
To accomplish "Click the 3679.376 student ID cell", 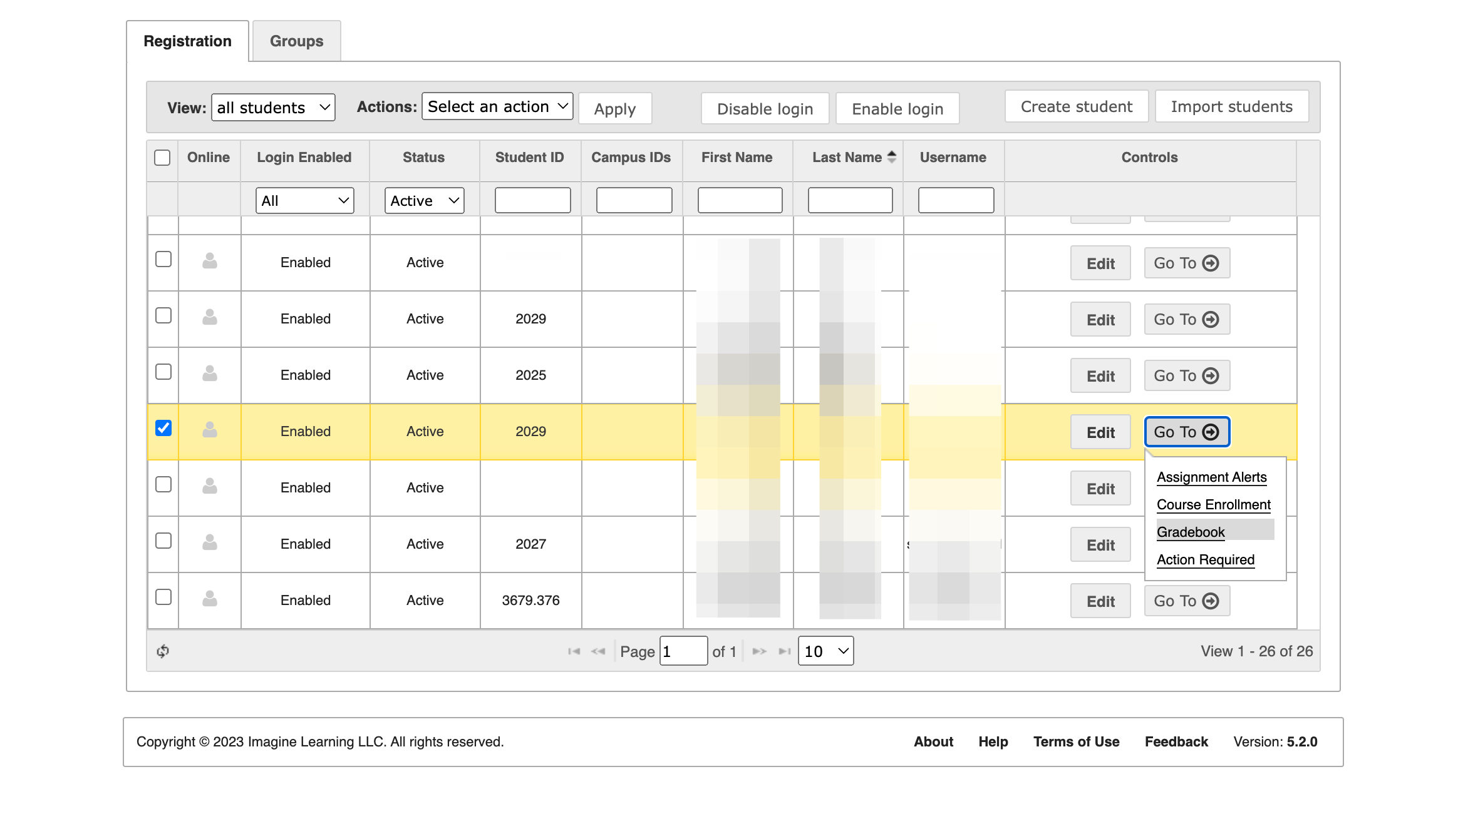I will click(x=530, y=600).
